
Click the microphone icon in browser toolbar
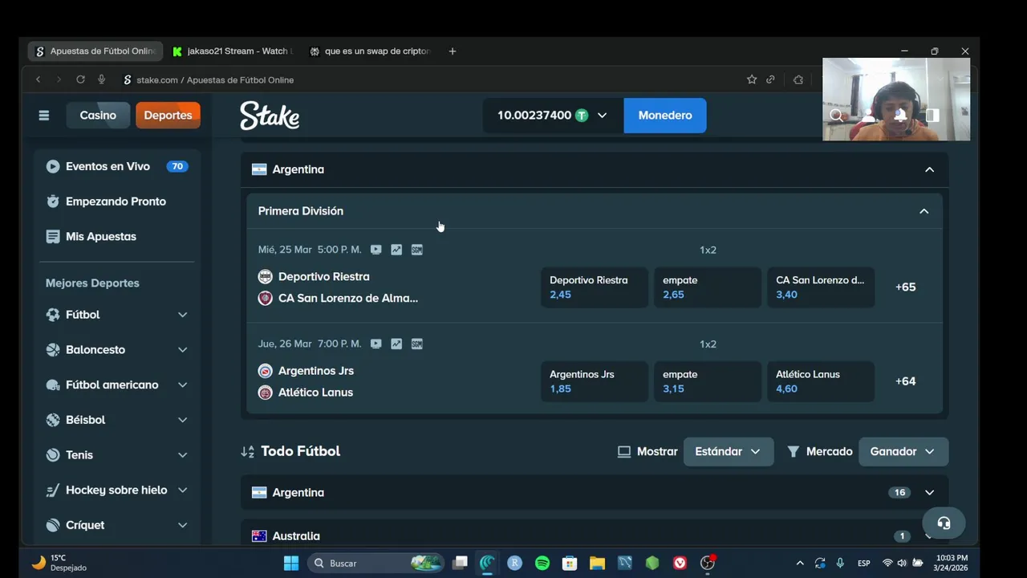tap(101, 79)
